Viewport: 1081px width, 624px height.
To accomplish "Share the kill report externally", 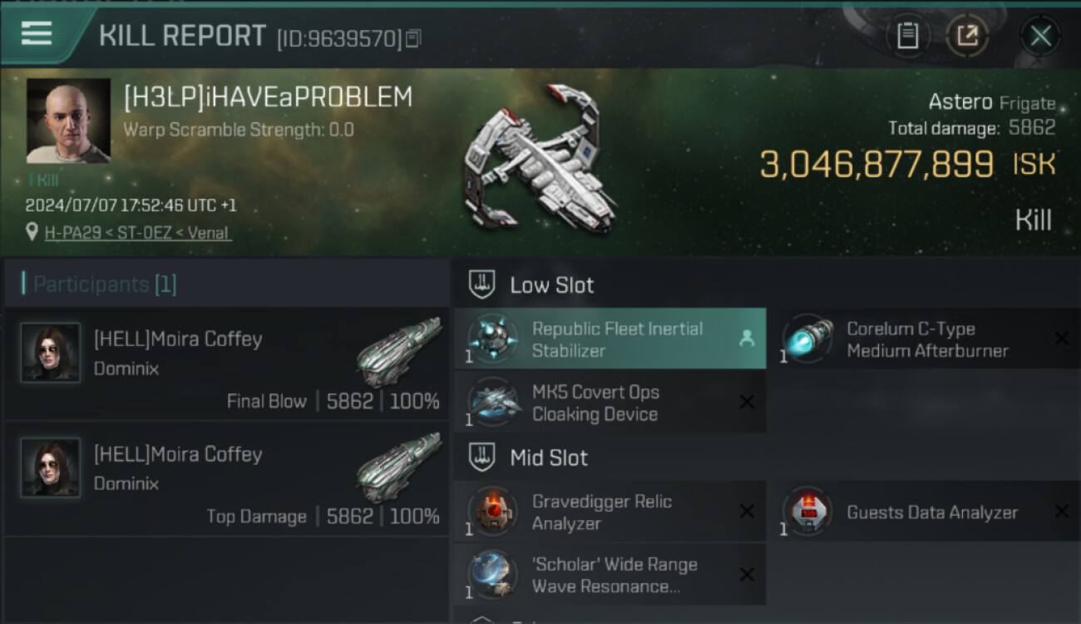I will pos(967,35).
